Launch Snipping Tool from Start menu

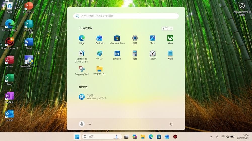coord(82,70)
